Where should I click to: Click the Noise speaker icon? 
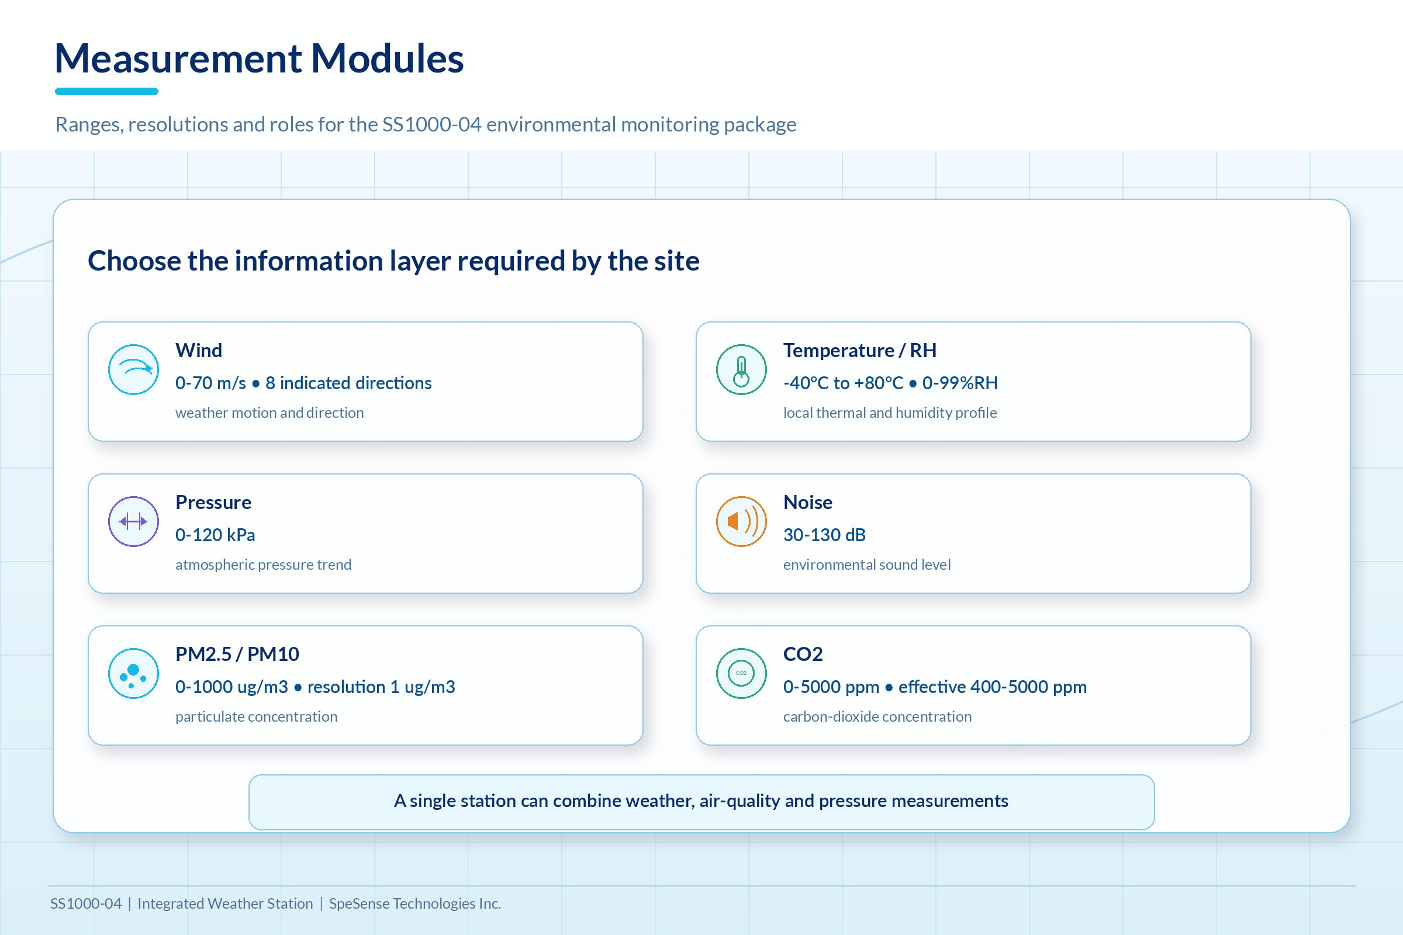coord(741,522)
